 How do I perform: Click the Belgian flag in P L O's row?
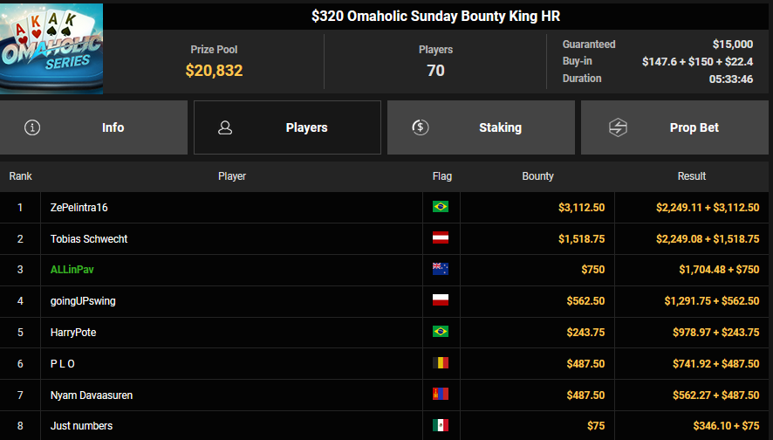click(441, 363)
